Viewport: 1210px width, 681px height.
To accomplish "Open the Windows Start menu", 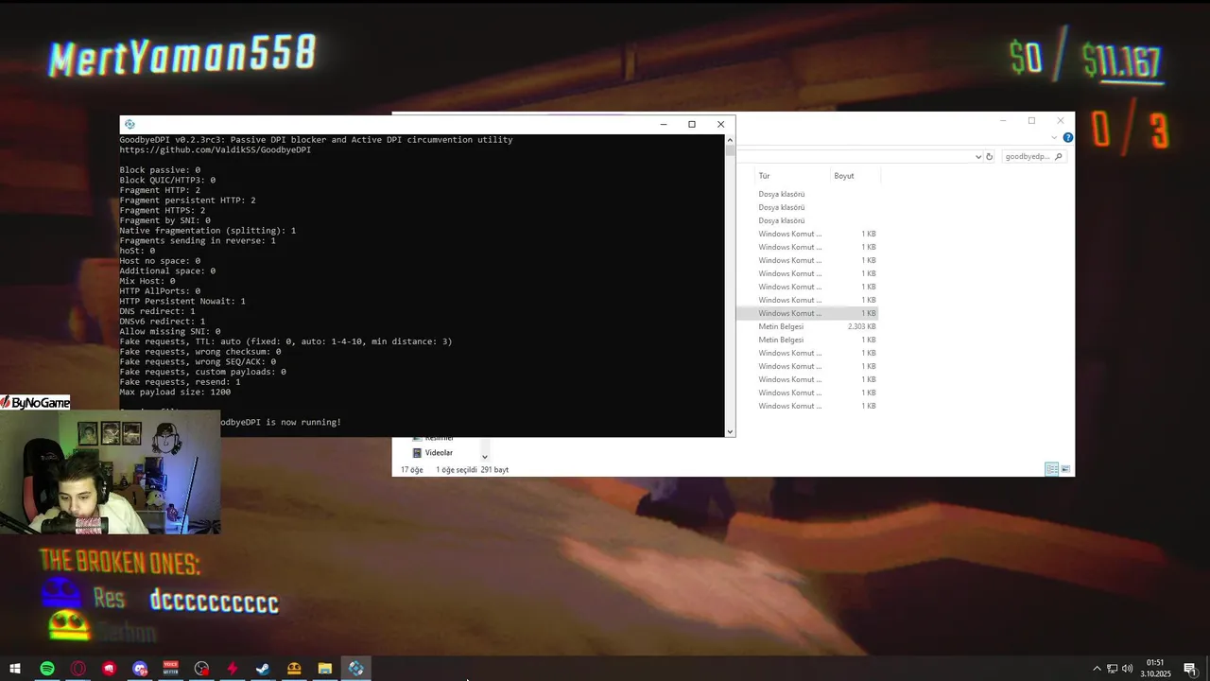I will pyautogui.click(x=15, y=669).
